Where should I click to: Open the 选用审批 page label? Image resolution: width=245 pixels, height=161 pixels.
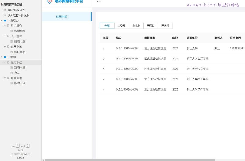tap(16, 47)
